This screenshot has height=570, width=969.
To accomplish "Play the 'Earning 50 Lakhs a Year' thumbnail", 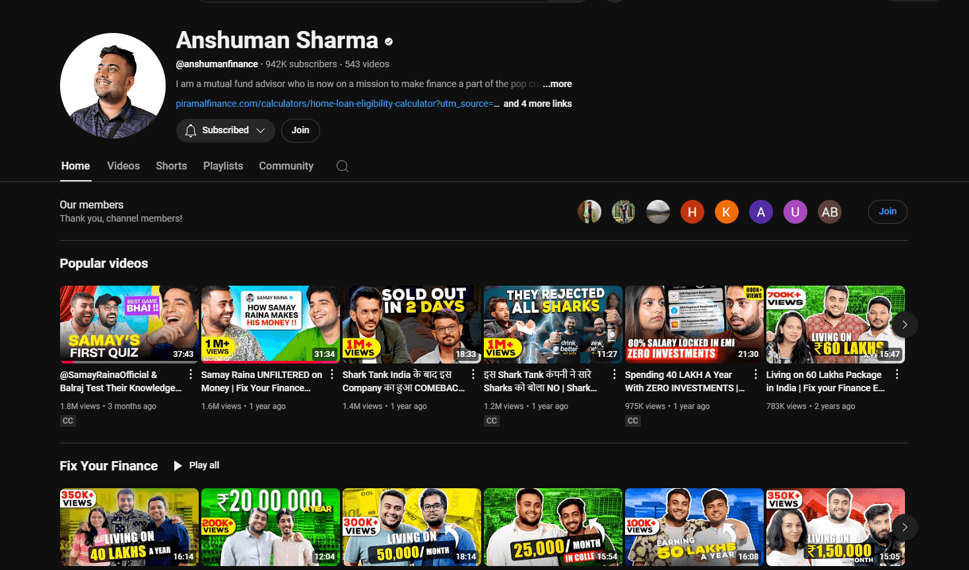I will click(694, 527).
